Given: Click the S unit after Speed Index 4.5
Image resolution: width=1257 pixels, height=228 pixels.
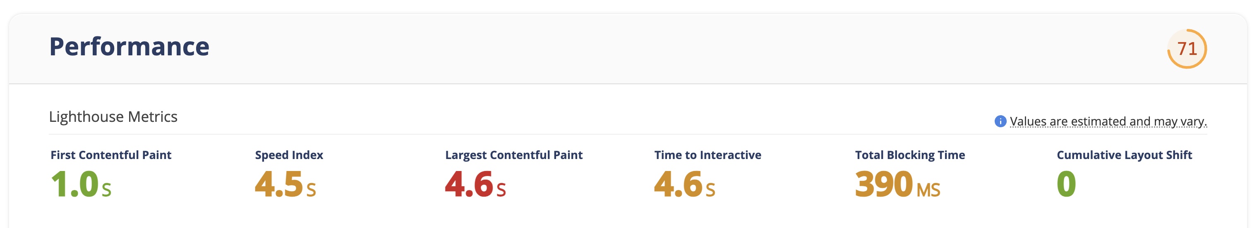Looking at the screenshot, I should [311, 190].
